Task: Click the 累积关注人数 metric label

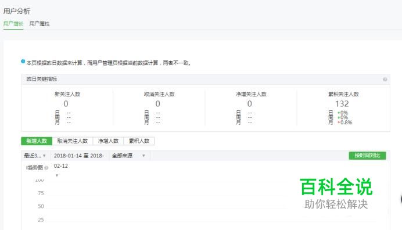Action: (x=343, y=94)
